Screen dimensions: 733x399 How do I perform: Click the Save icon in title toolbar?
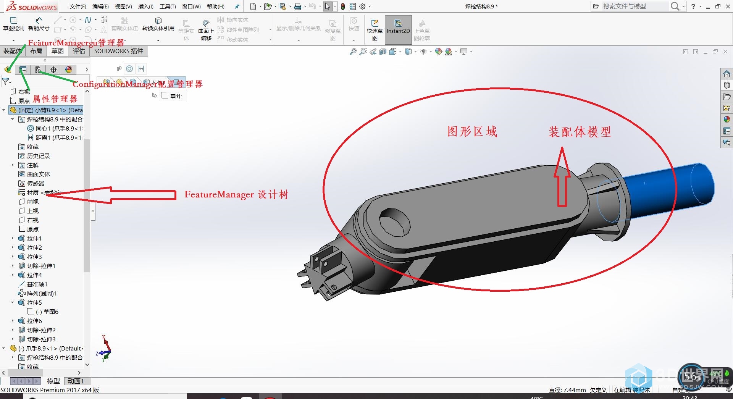(x=283, y=6)
